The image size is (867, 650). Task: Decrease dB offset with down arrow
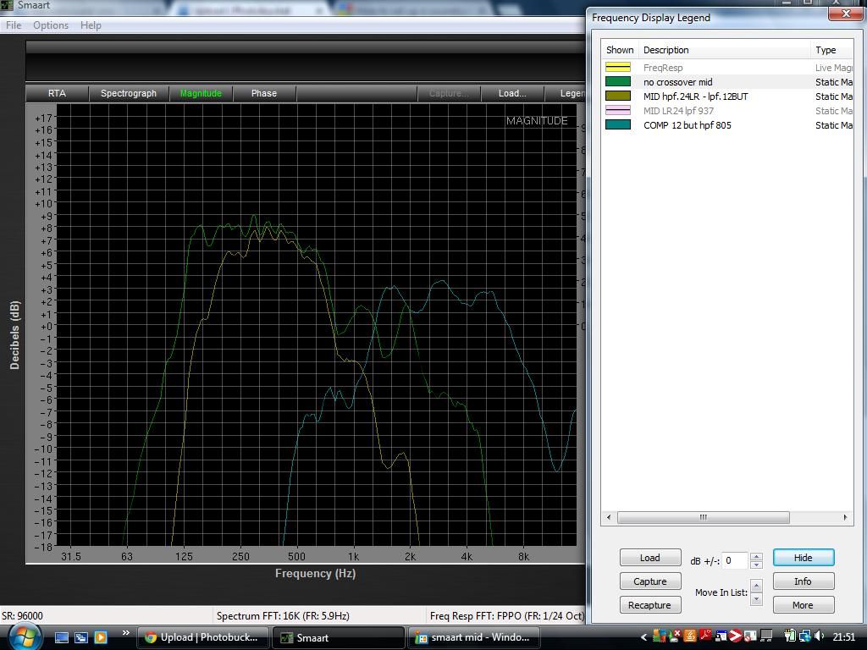click(x=756, y=565)
